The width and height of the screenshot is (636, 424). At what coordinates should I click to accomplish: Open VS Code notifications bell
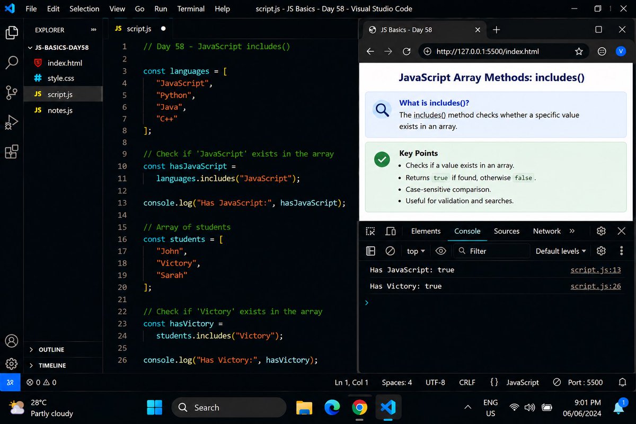622,382
